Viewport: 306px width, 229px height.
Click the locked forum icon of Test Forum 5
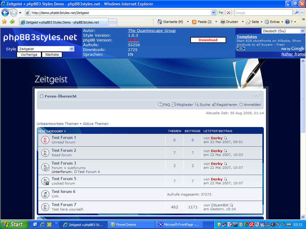coord(45,181)
